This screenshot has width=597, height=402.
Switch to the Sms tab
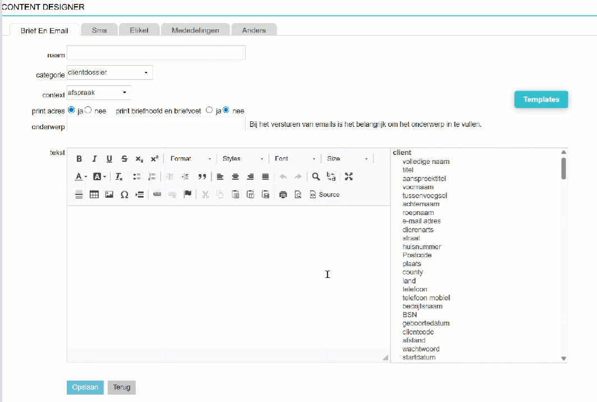99,30
